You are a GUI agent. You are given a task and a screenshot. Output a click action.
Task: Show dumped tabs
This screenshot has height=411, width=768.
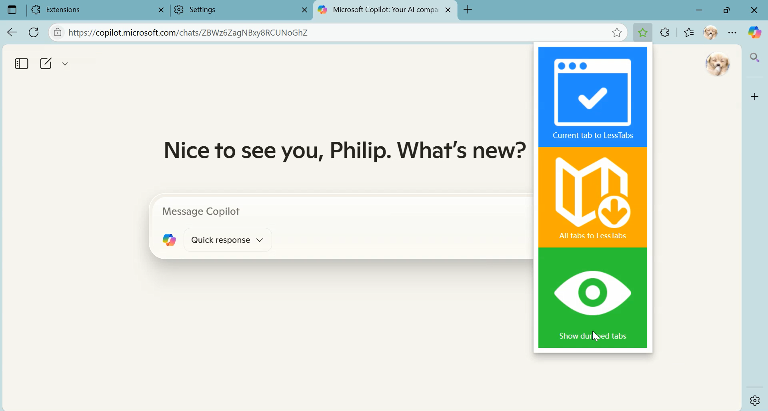pyautogui.click(x=593, y=298)
